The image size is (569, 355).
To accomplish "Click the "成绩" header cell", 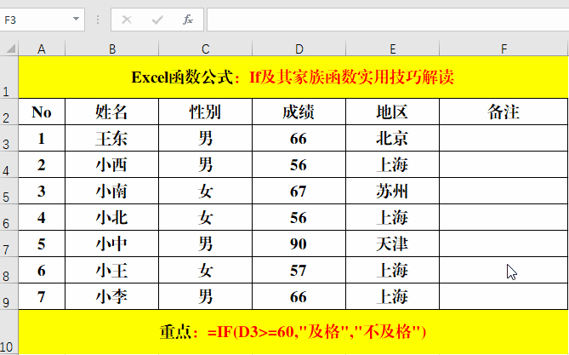I will pos(299,112).
